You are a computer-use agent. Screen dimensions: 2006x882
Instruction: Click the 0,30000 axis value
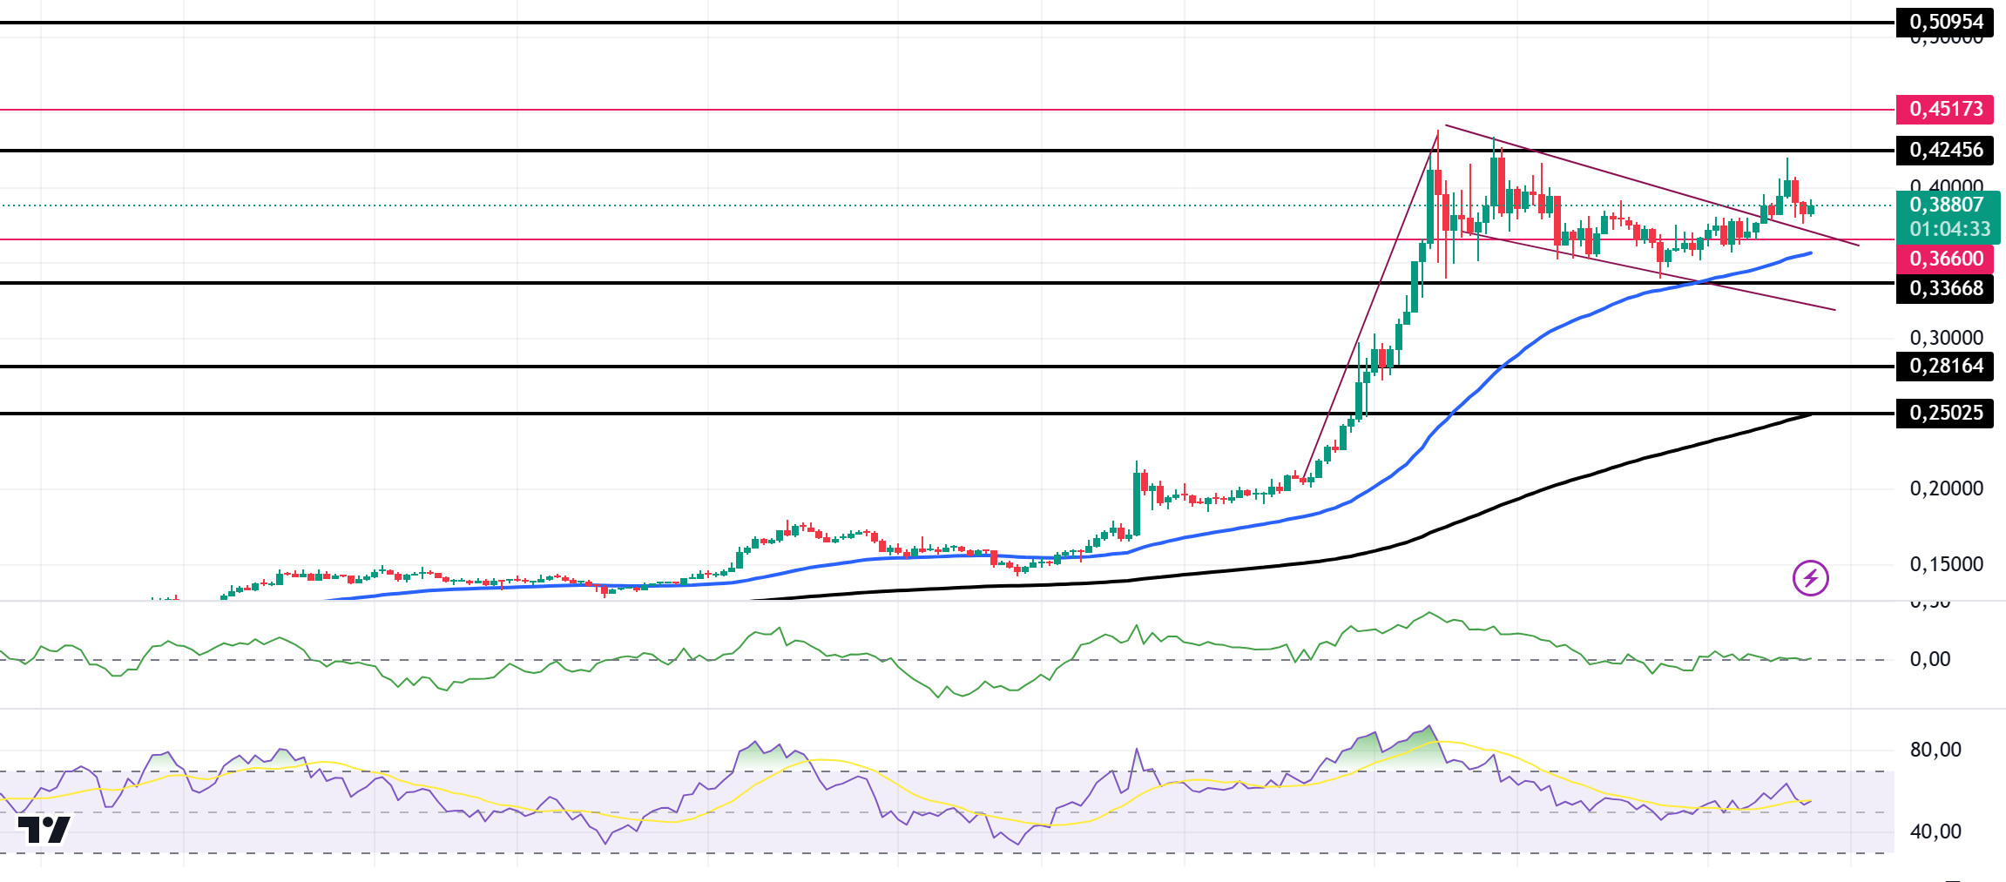tap(1946, 338)
